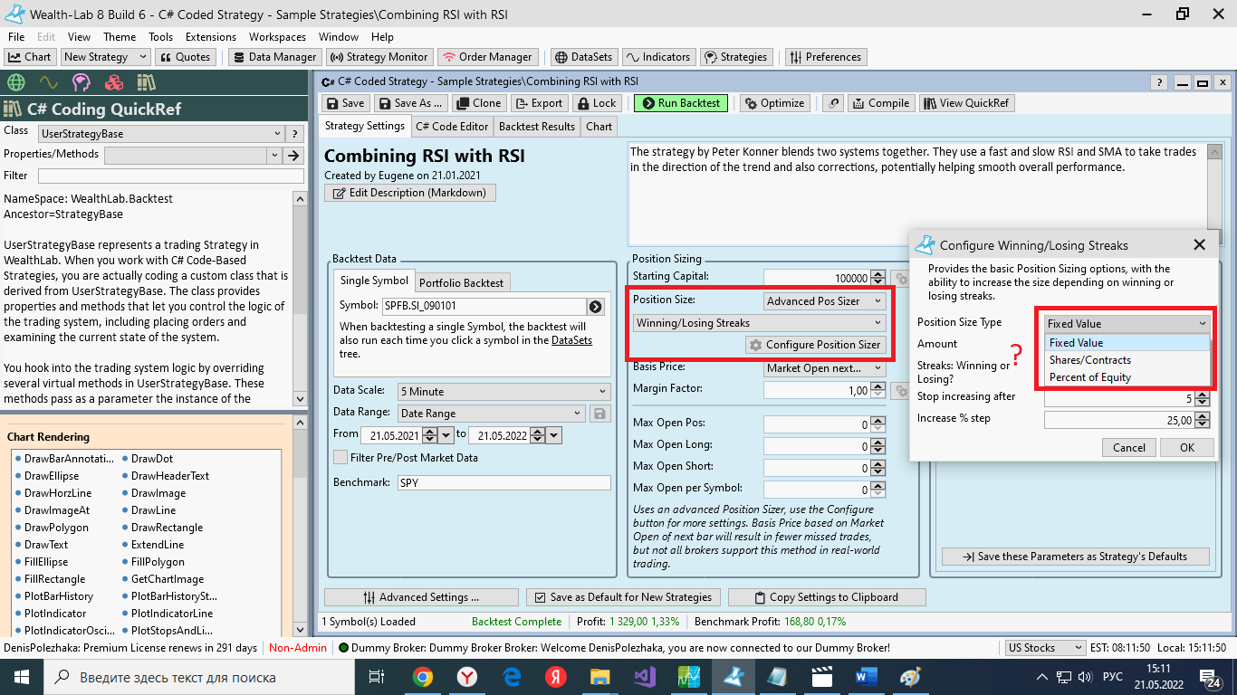Click the Indicators toolbar icon
1237x695 pixels.
(657, 57)
